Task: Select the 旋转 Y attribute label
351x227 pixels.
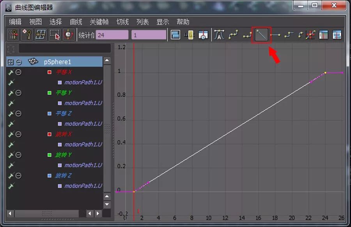Action: [x=63, y=155]
